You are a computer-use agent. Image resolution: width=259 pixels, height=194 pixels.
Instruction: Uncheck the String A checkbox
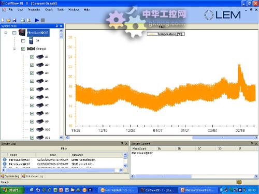(x=23, y=49)
